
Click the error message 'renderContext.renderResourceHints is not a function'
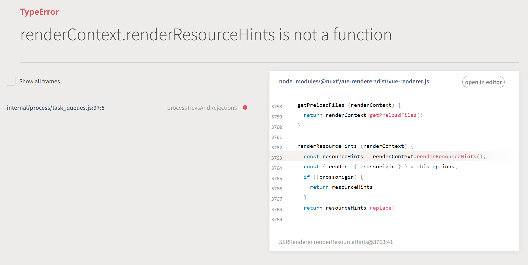[x=206, y=35]
